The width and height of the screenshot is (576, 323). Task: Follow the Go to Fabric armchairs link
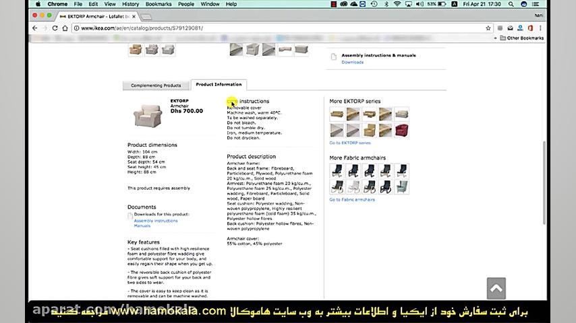352,200
